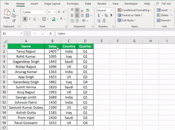
Task: Click the Select All corner triangle
Action: click(x=5, y=41)
